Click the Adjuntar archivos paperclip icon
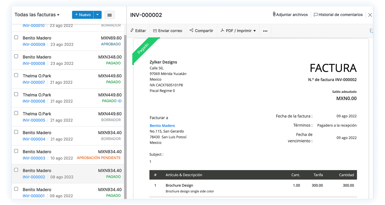385x205 pixels. click(x=274, y=14)
